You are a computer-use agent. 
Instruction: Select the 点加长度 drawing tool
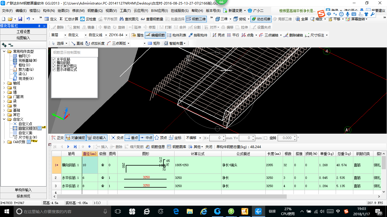95,43
